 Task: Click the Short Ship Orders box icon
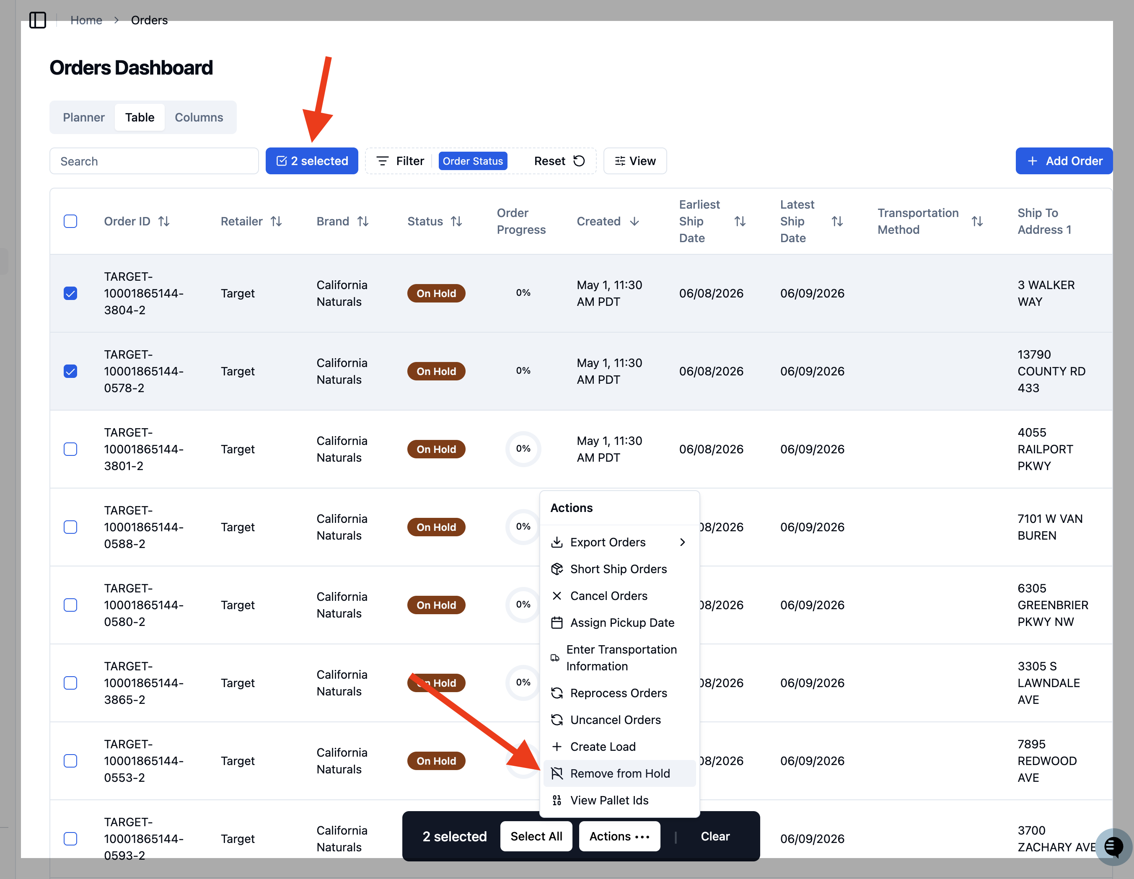tap(557, 569)
